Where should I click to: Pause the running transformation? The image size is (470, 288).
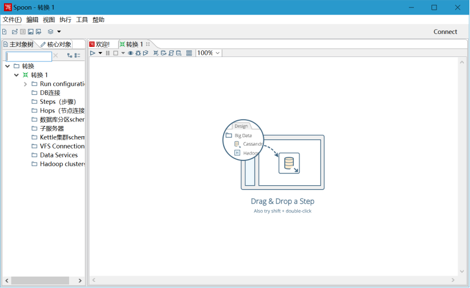click(x=108, y=53)
